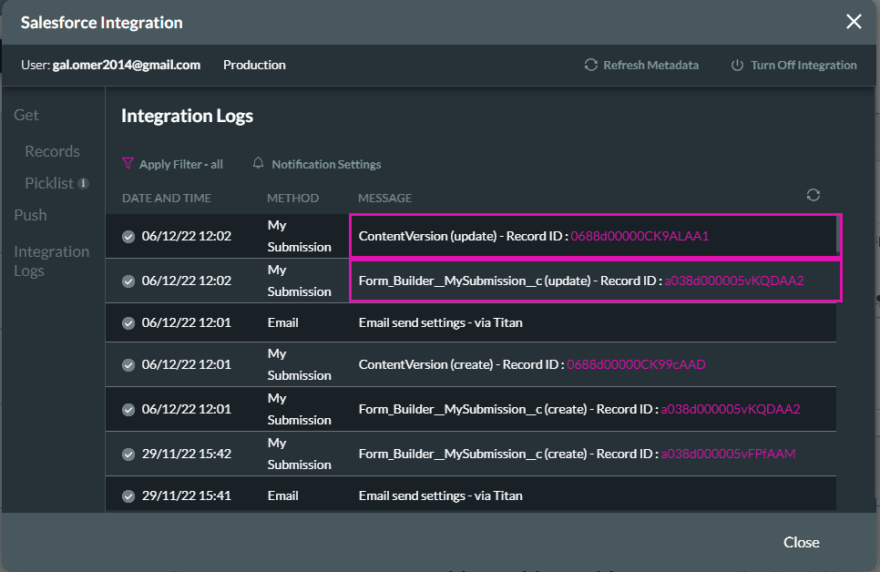
Task: Click the close X of the Salesforce Integration dialog
Action: tap(854, 21)
